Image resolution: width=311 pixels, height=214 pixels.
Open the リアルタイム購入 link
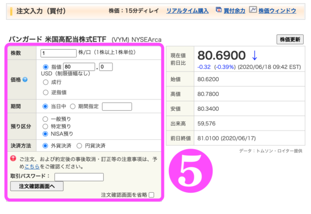[188, 11]
